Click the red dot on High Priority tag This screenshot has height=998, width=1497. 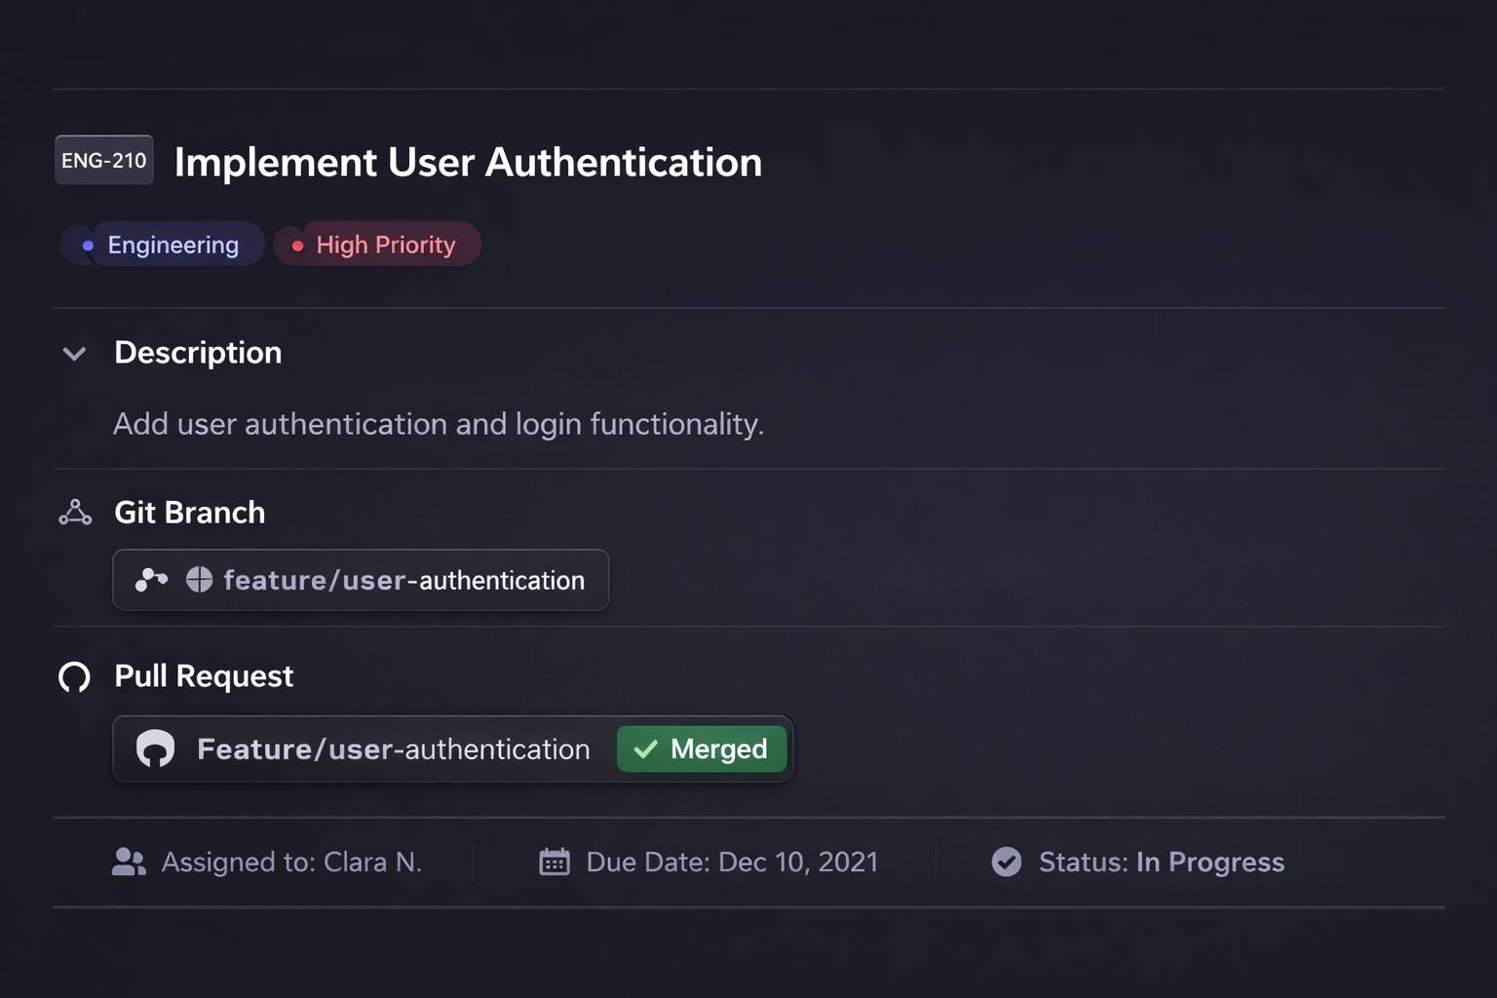point(297,246)
